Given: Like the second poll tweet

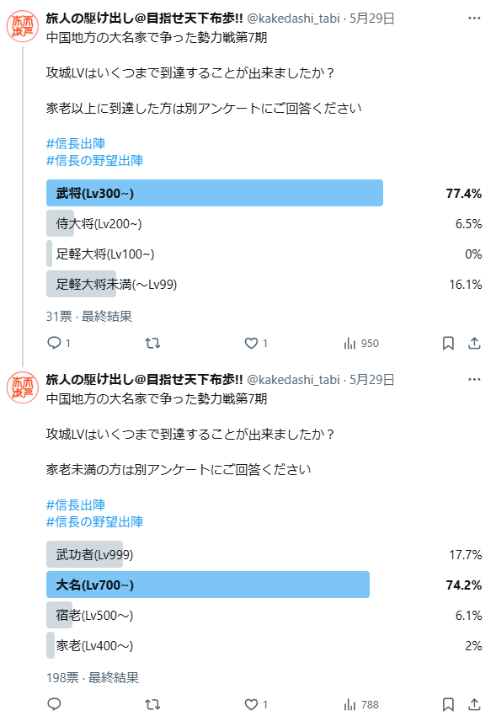Looking at the screenshot, I should pyautogui.click(x=256, y=704).
